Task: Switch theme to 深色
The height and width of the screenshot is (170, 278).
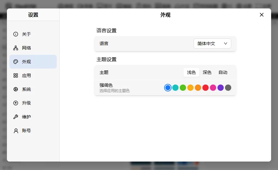Action: click(207, 72)
